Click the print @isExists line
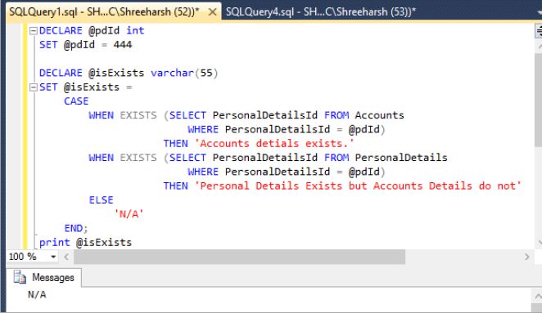542x313 pixels. (85, 242)
